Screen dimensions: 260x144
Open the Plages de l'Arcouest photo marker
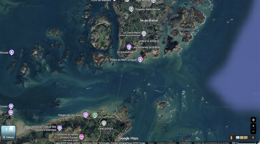click(x=86, y=115)
